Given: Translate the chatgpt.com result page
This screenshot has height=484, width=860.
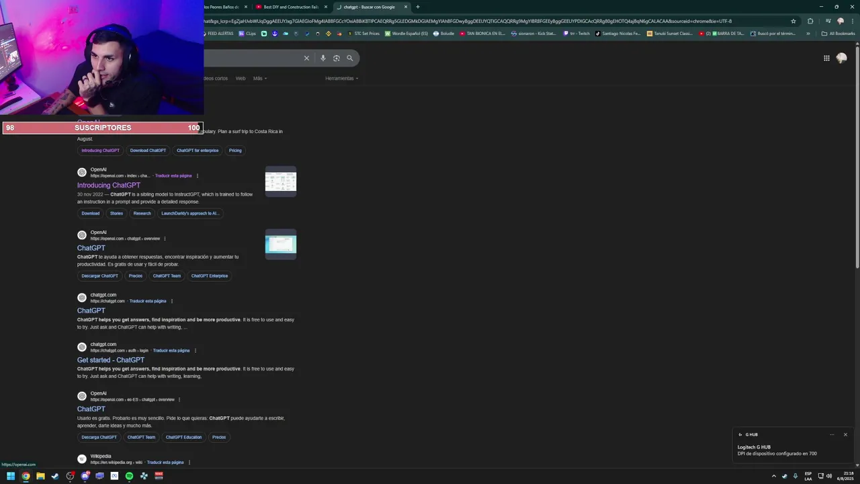Looking at the screenshot, I should tap(148, 301).
